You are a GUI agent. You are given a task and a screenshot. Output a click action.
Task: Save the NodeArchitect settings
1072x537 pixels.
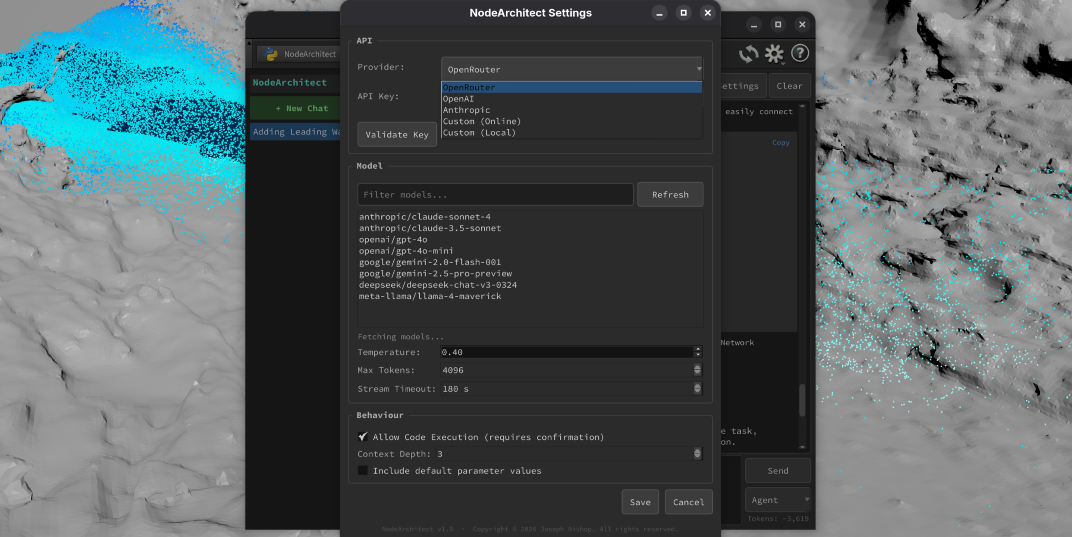640,502
